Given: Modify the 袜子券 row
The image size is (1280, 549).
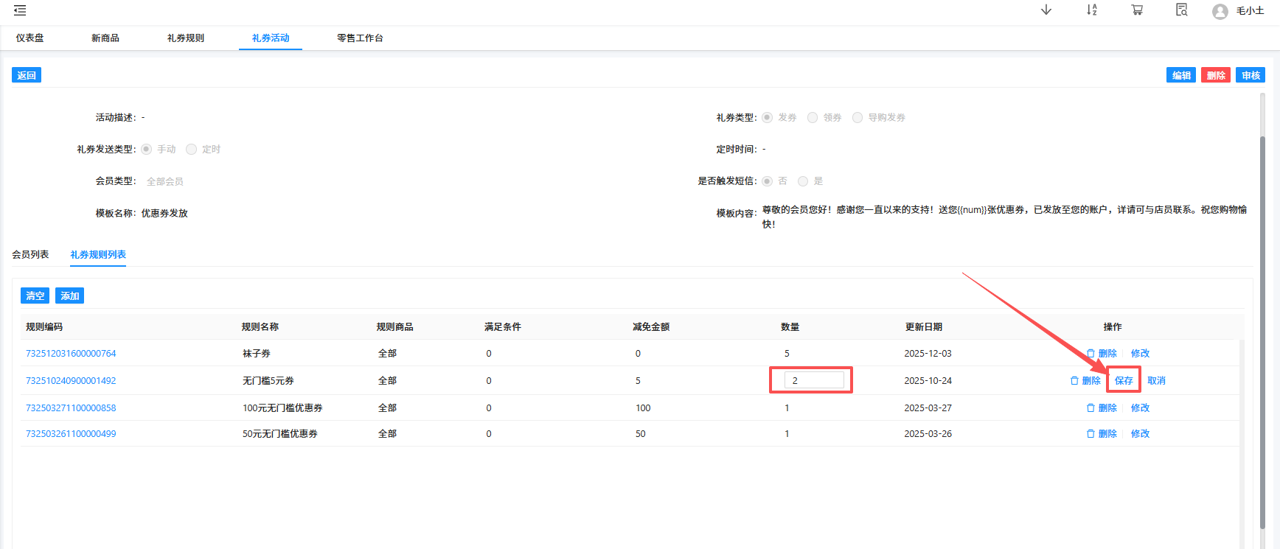Looking at the screenshot, I should tap(1140, 354).
